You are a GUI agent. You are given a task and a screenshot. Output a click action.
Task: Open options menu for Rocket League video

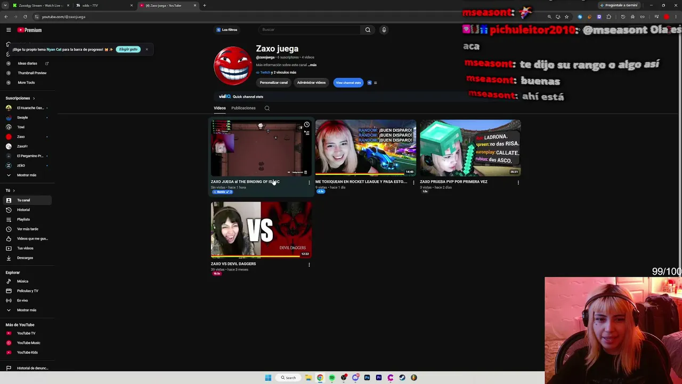pos(413,183)
